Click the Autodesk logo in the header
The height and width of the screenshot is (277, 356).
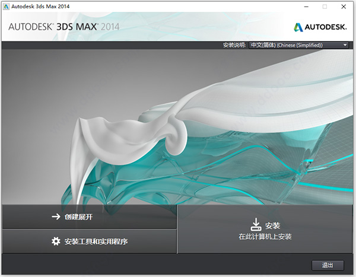[x=320, y=27]
